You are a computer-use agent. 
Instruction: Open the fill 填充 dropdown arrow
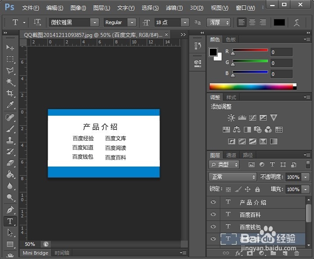tap(306, 189)
